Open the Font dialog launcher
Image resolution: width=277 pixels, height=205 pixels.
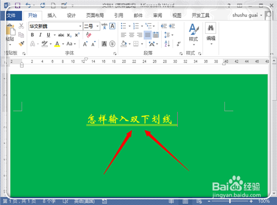(115, 54)
